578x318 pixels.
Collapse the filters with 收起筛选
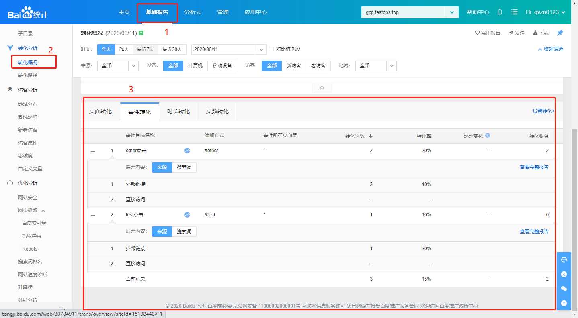click(550, 49)
